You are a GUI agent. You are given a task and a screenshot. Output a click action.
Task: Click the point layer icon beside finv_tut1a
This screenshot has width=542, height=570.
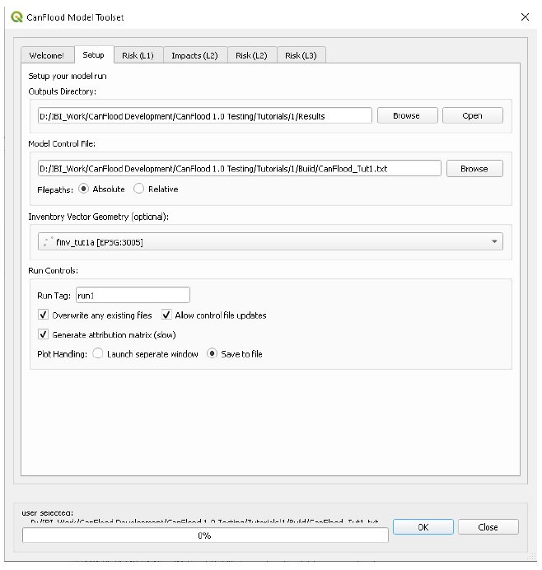pyautogui.click(x=48, y=241)
